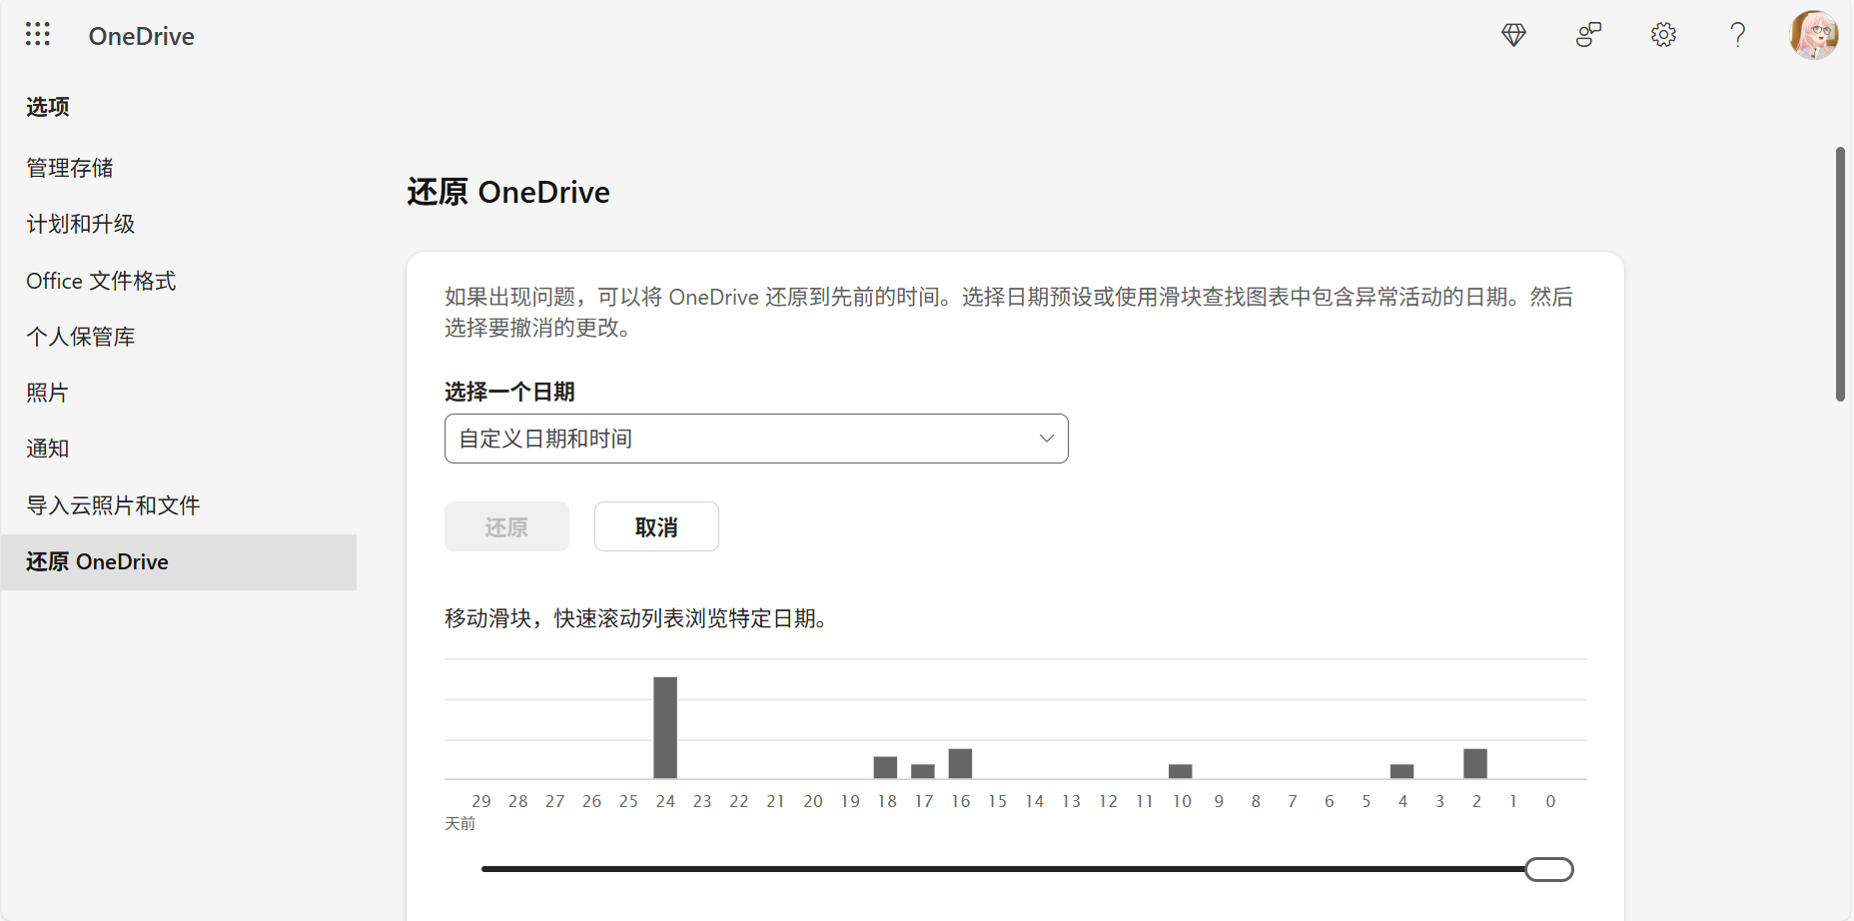The image size is (1854, 921).
Task: Click the Go Premium diamond icon
Action: [1513, 34]
